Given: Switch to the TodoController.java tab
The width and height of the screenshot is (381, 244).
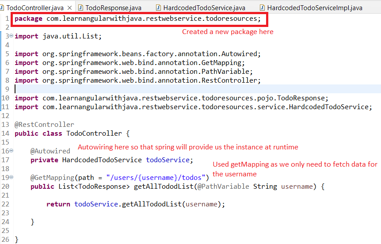Looking at the screenshot, I should tap(35, 8).
